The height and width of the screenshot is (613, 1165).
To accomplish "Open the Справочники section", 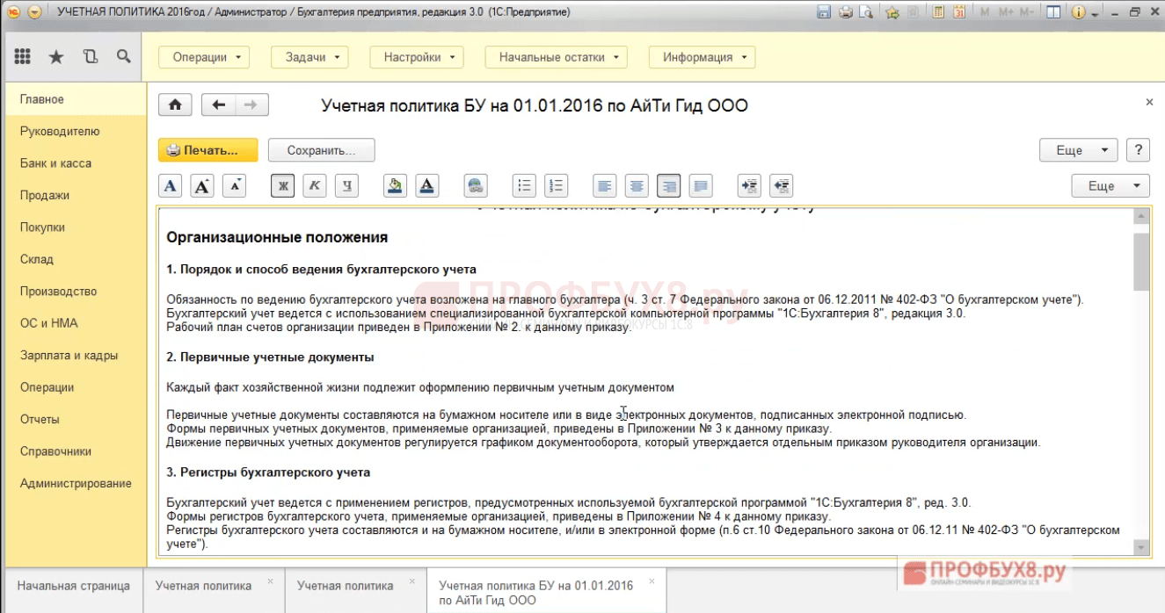I will (74, 451).
